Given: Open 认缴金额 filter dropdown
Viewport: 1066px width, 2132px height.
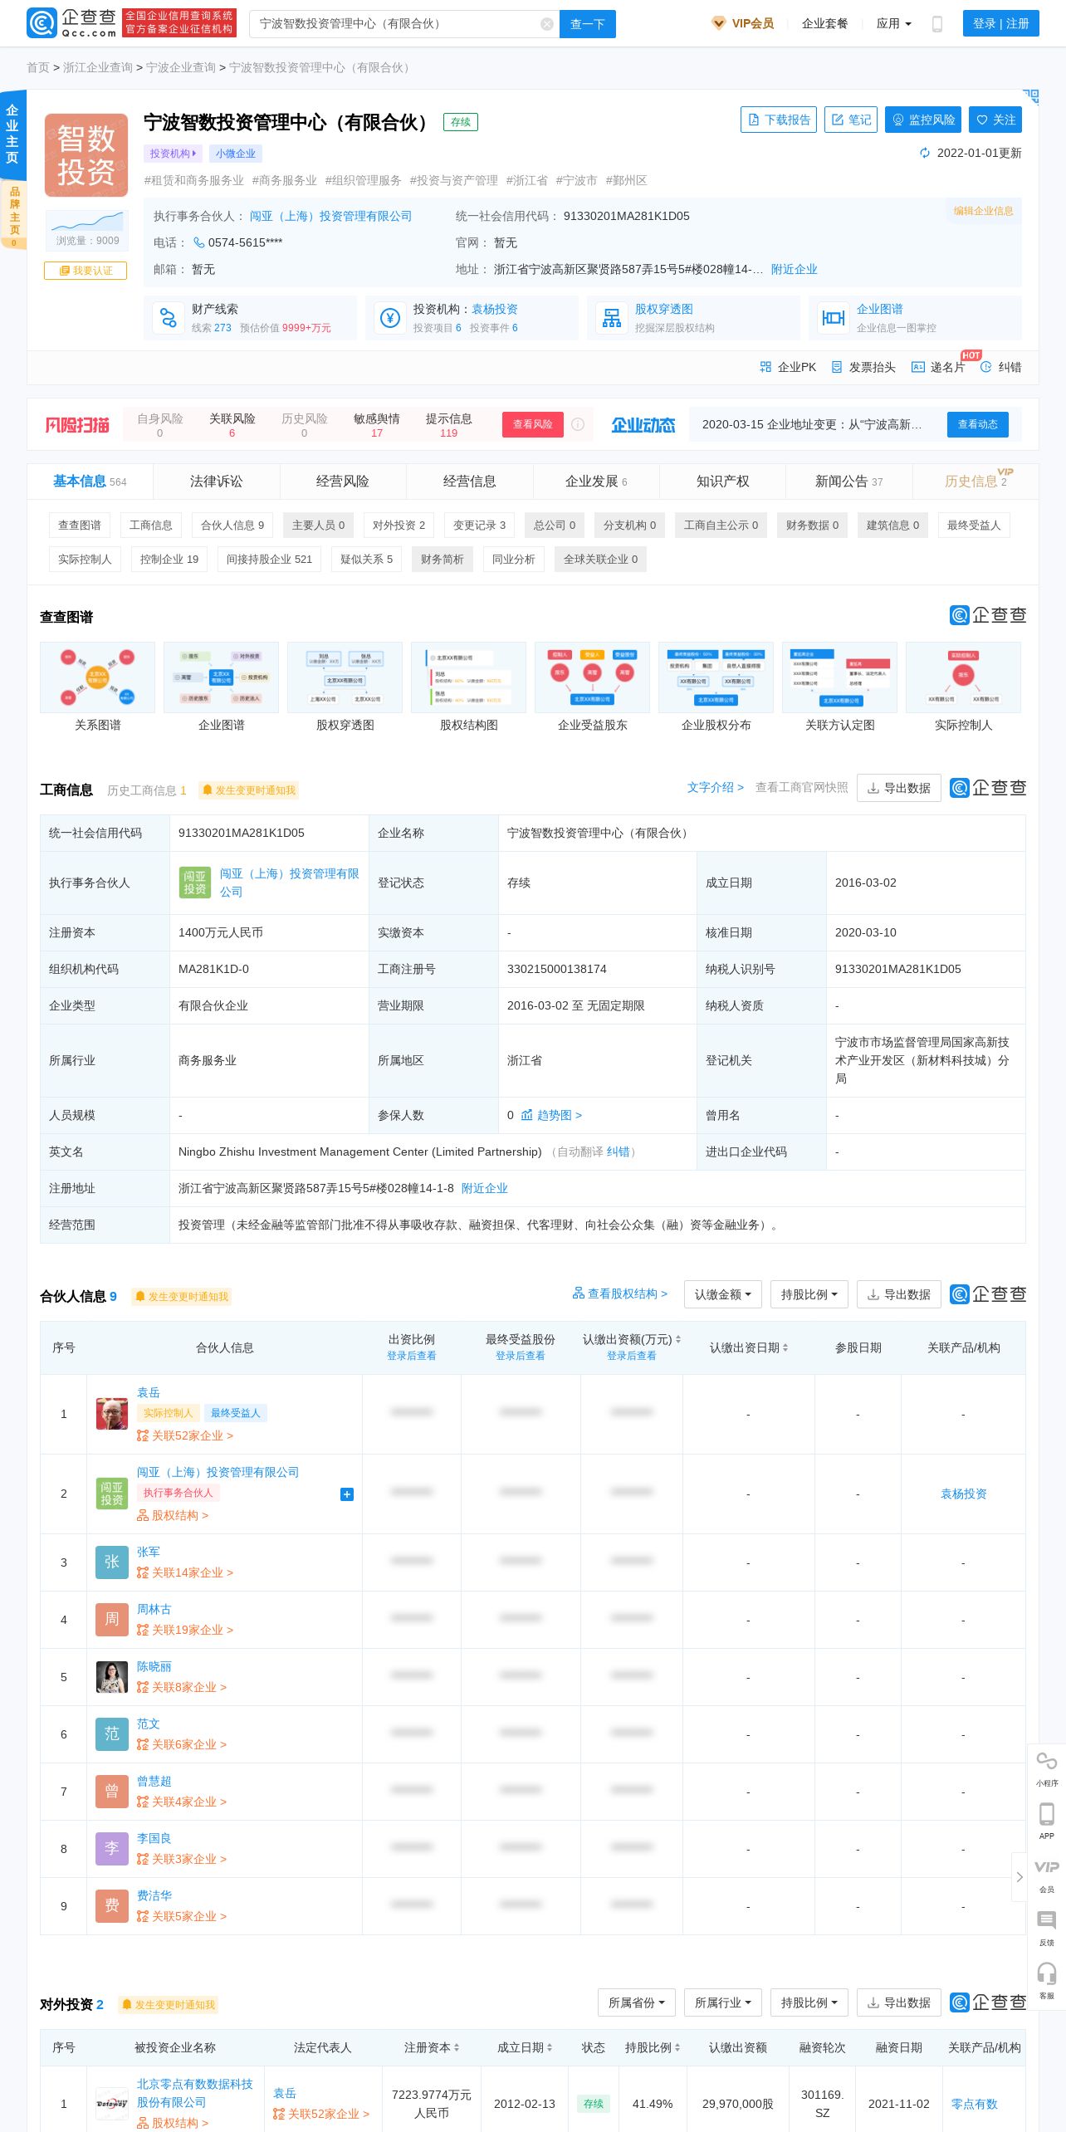Looking at the screenshot, I should point(723,1294).
